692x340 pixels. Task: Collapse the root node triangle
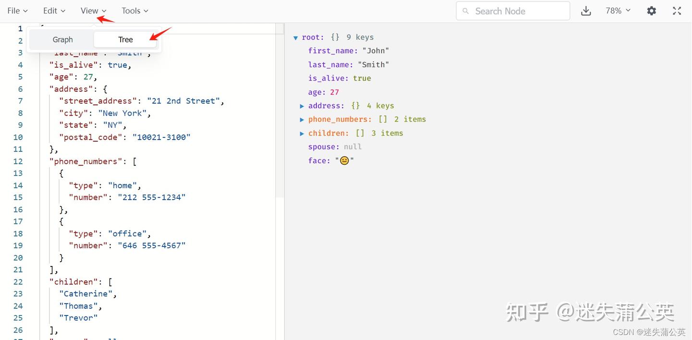(296, 37)
